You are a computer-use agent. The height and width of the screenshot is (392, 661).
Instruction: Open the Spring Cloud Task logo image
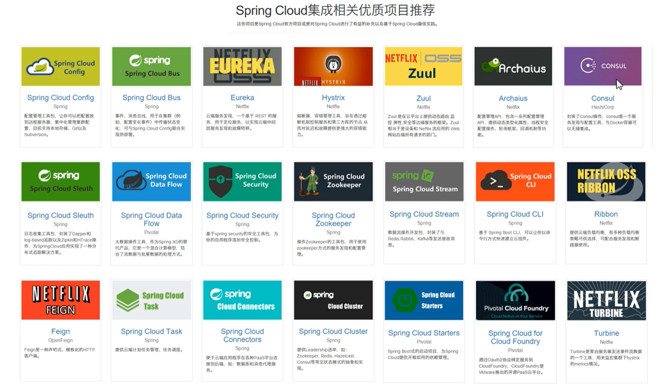pos(151,300)
